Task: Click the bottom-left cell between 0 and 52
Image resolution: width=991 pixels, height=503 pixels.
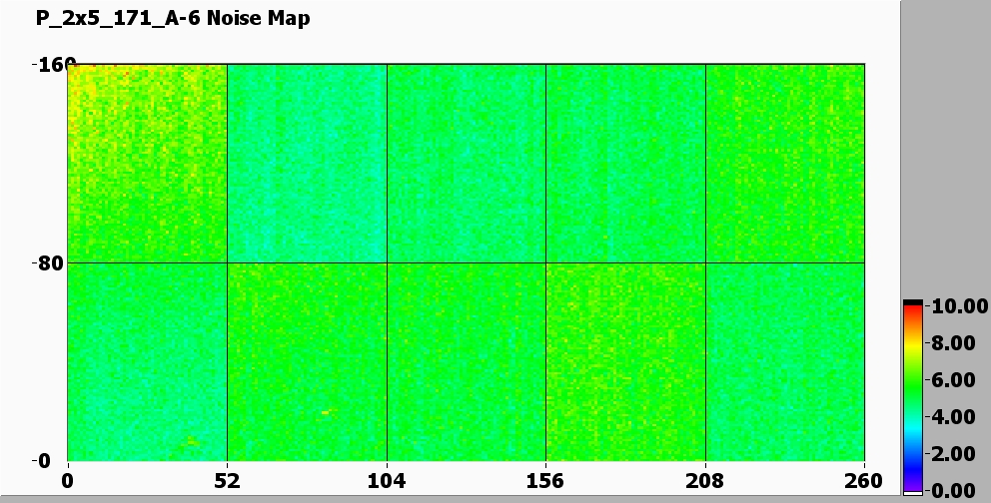Action: 147,361
